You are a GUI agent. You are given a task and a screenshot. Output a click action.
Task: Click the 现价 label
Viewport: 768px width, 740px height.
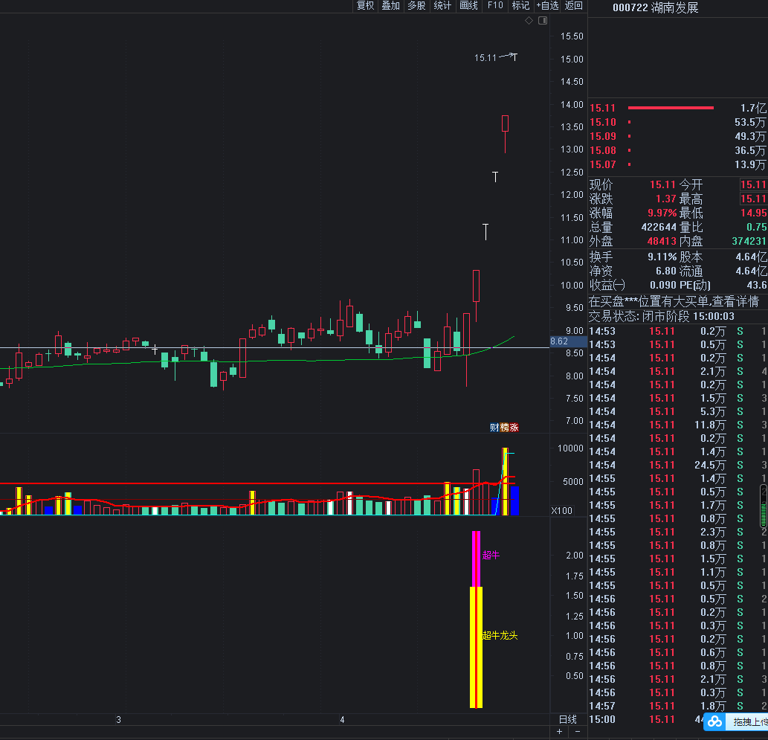click(601, 184)
